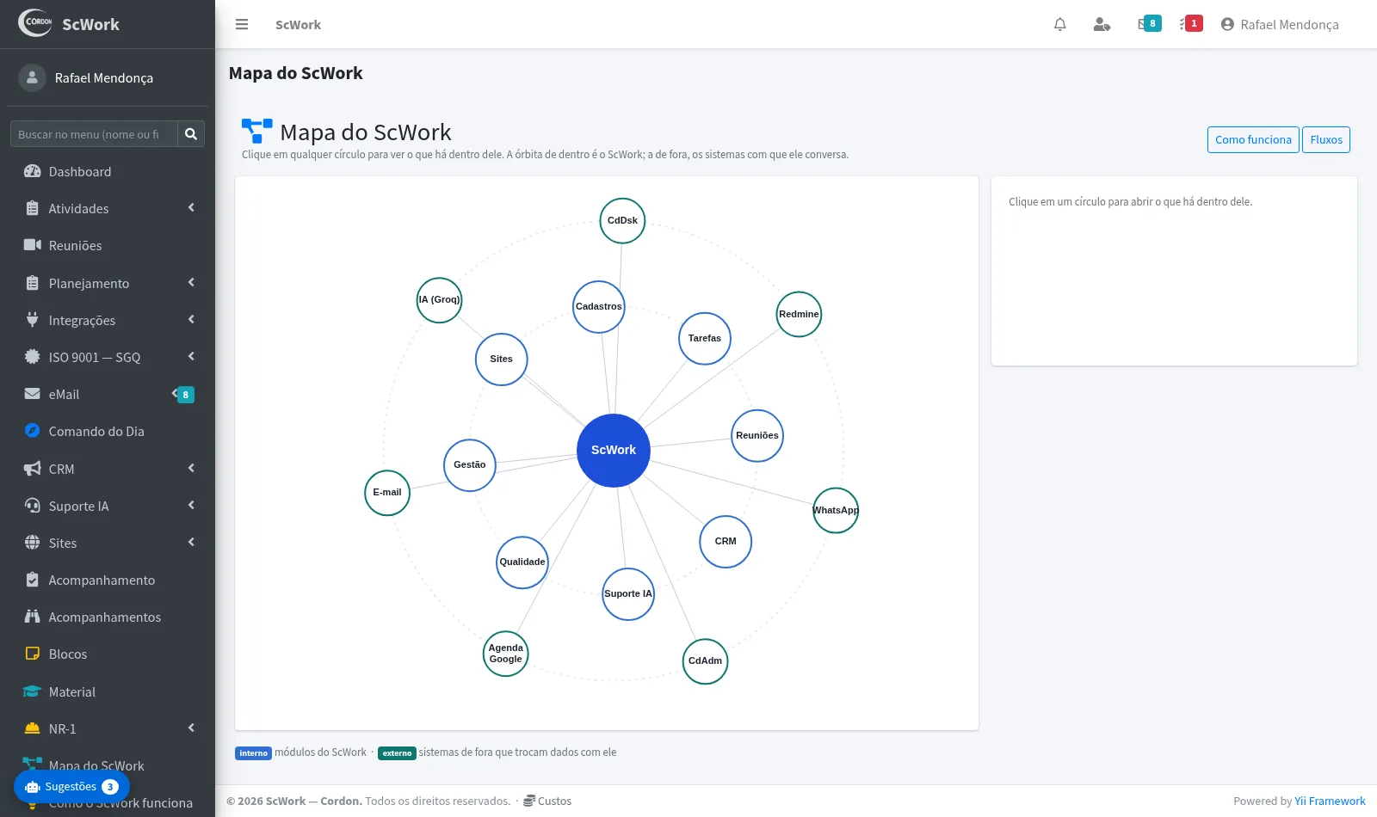Open the Sites sidebar menu item
1377x817 pixels.
coord(108,543)
